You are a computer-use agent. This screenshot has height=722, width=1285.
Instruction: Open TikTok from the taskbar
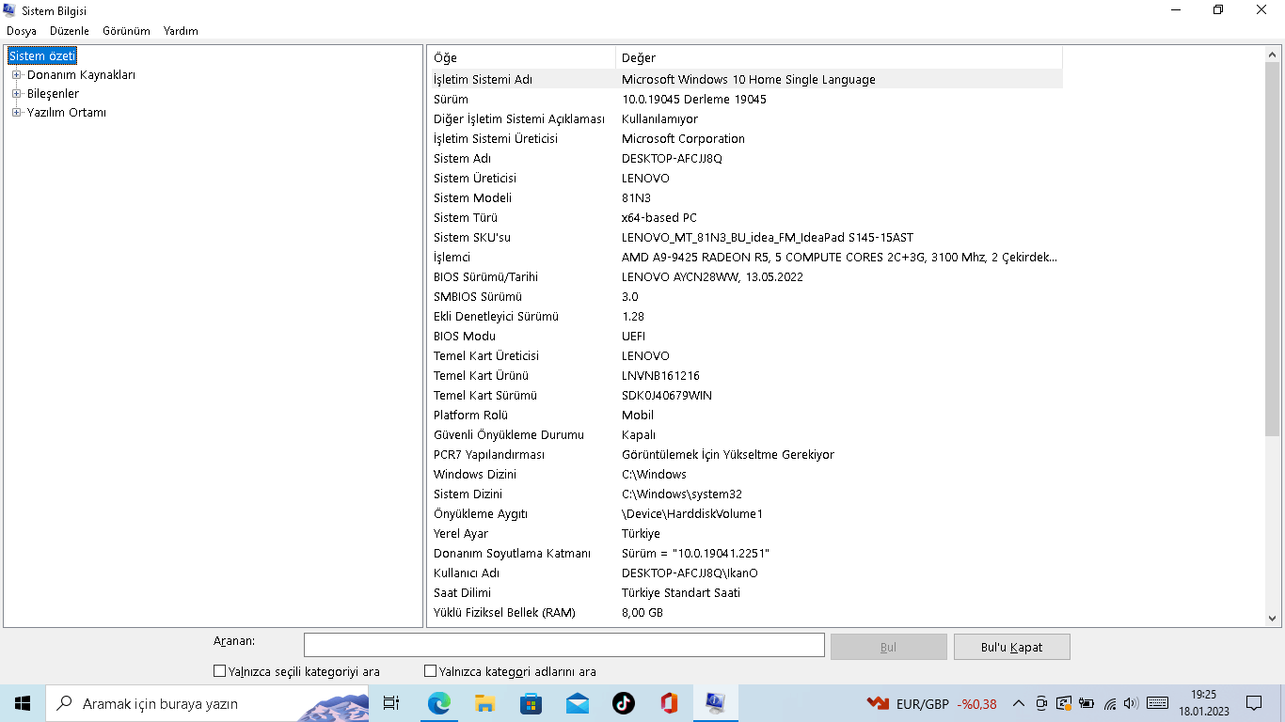pos(623,703)
